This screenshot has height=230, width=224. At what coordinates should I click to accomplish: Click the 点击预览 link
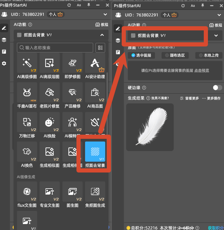202,71
